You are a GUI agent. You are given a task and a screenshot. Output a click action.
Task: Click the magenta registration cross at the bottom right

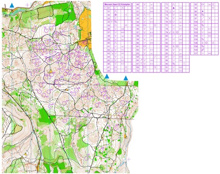coord(128,159)
